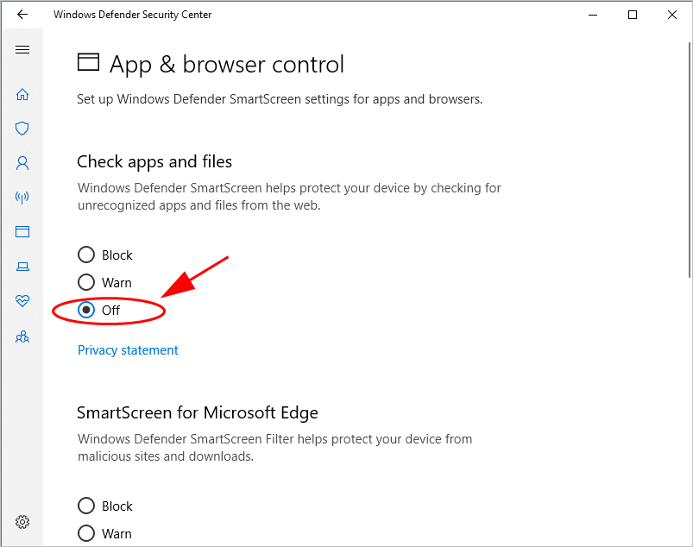This screenshot has width=693, height=547.
Task: Open Family options sidebar icon
Action: pos(22,336)
